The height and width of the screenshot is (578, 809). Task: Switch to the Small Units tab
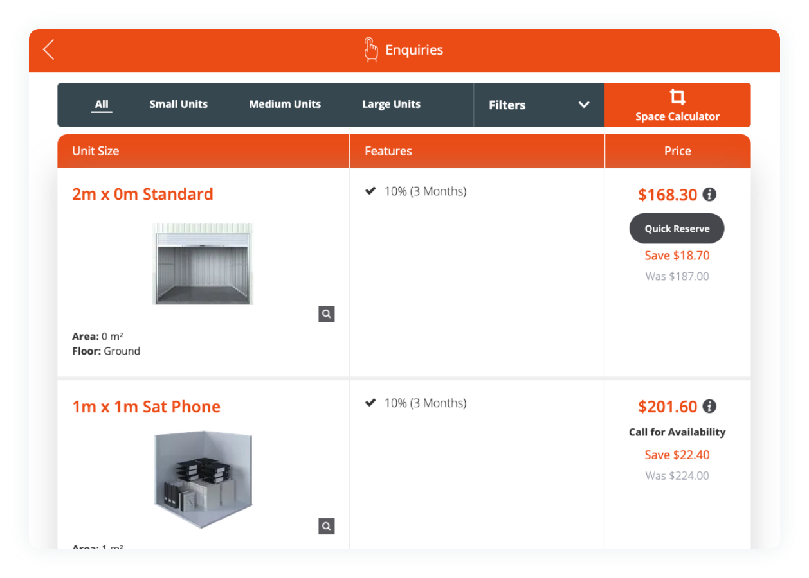click(x=179, y=104)
